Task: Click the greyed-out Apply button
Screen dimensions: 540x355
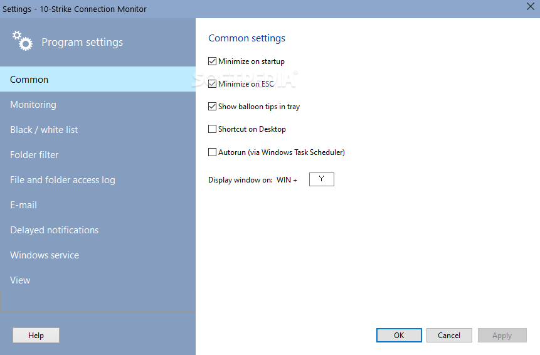Action: (x=502, y=336)
